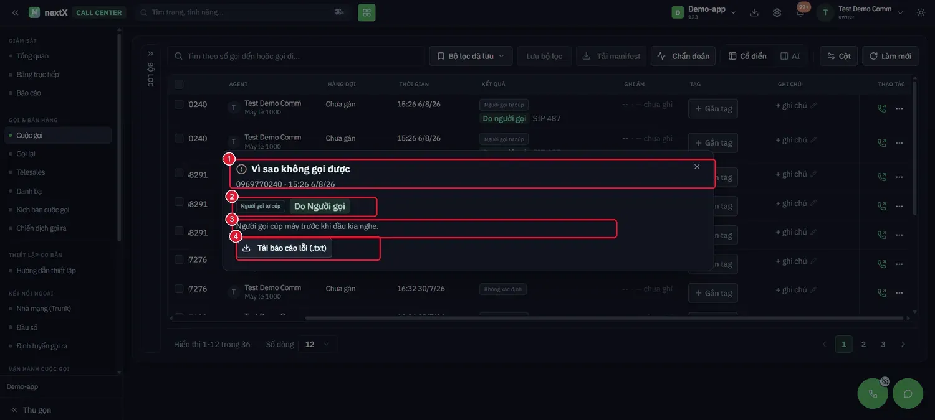Image resolution: width=935 pixels, height=420 pixels.
Task: Open the Demo-app workspace switcher in the top bar
Action: coord(704,12)
